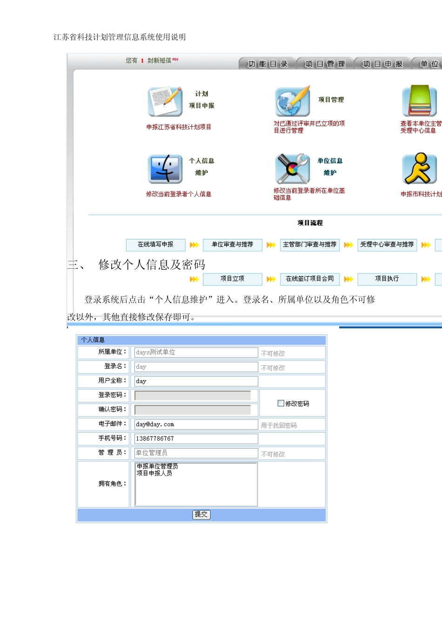
Task: Submit the form with 提交 button
Action: [x=201, y=515]
